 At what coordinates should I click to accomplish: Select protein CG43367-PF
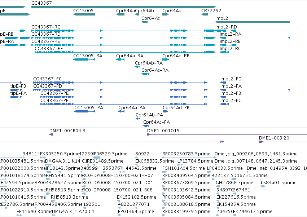click(124, 104)
